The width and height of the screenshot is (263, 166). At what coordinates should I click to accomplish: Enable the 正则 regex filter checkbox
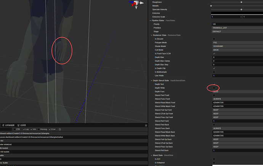(14, 129)
